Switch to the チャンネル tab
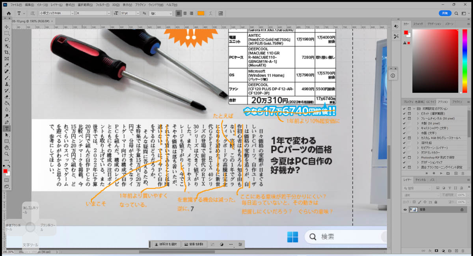The image size is (473, 256). (x=420, y=180)
